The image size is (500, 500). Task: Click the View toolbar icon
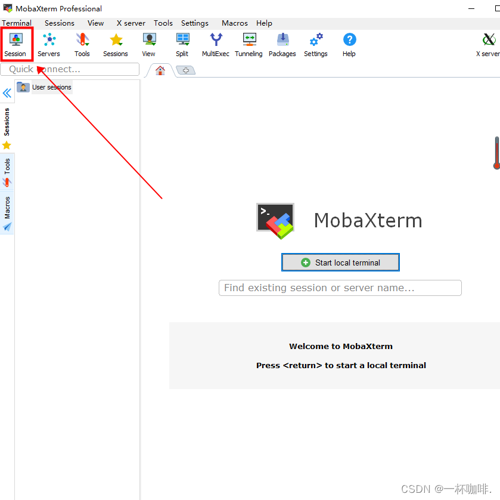tap(149, 44)
